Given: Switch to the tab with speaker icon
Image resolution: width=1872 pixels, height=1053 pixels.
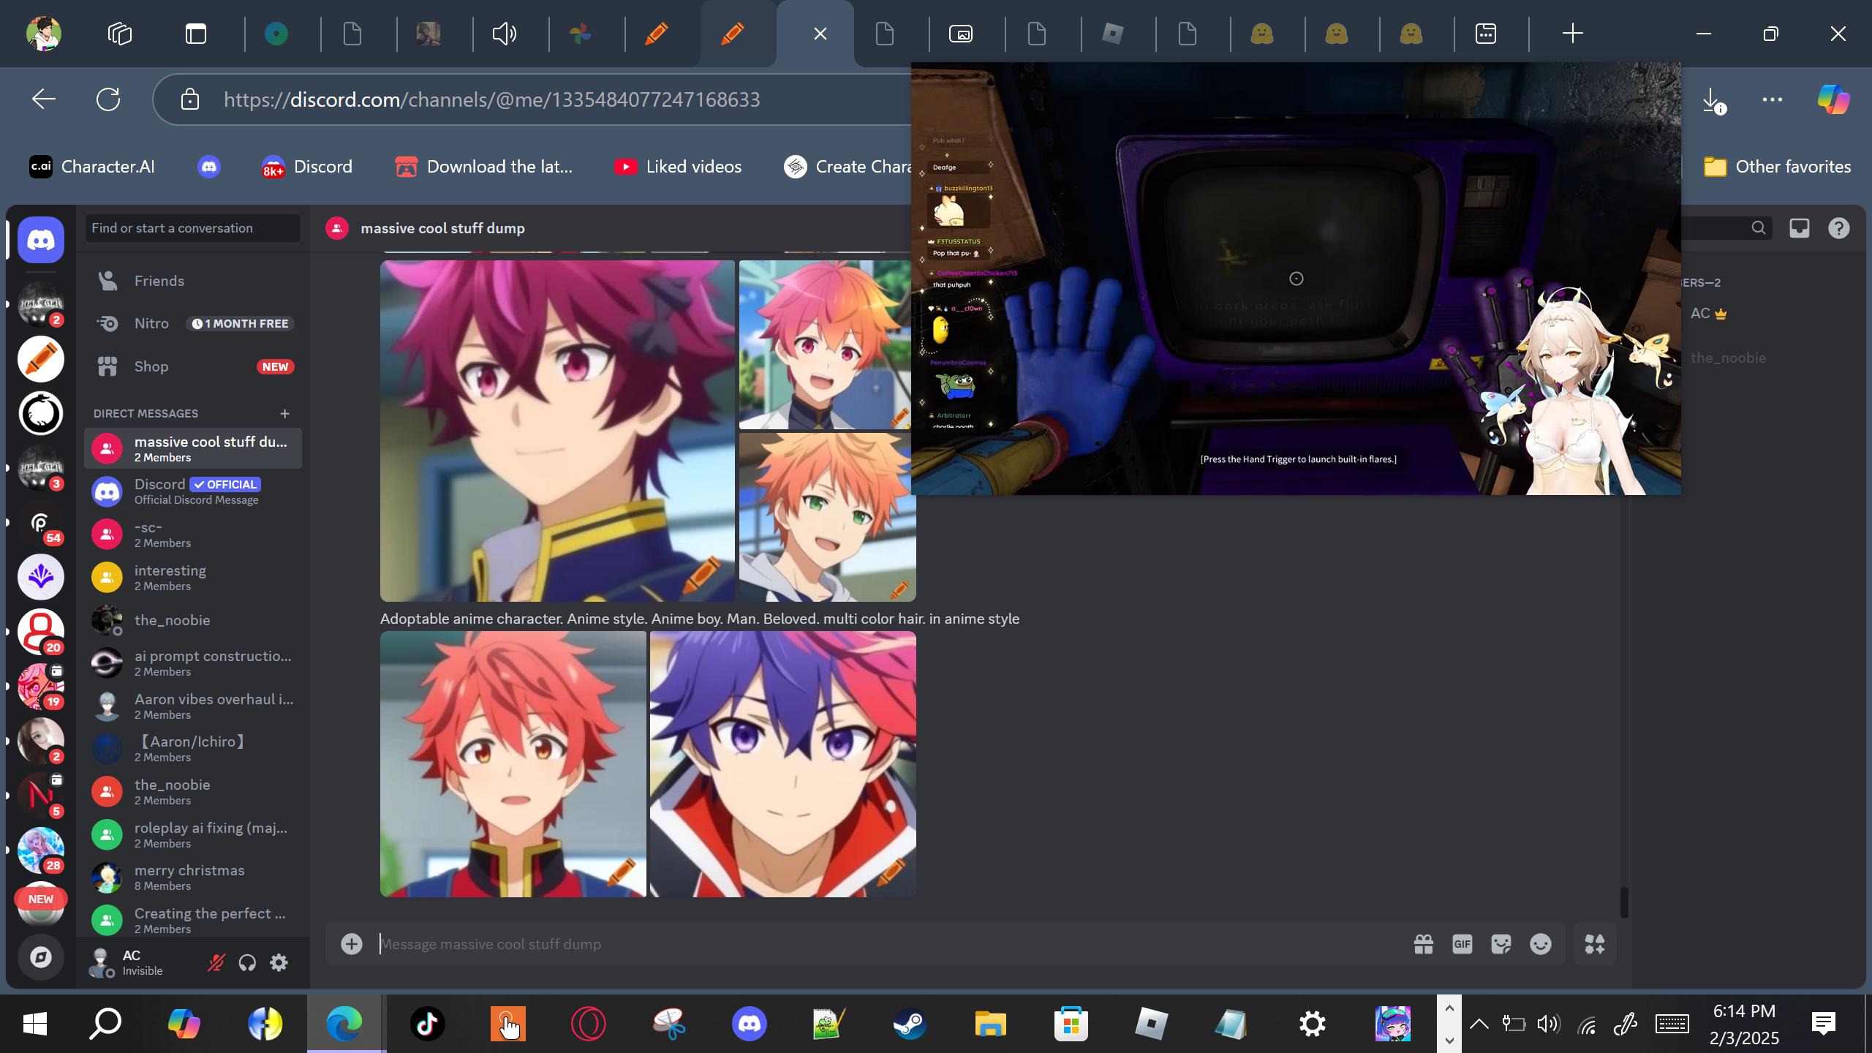Looking at the screenshot, I should (x=505, y=34).
